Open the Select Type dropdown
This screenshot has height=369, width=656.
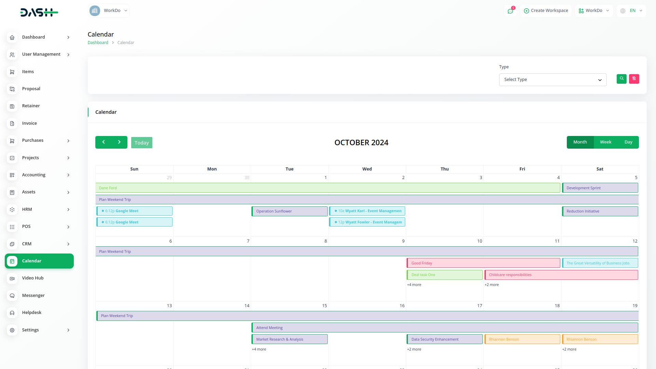(552, 80)
